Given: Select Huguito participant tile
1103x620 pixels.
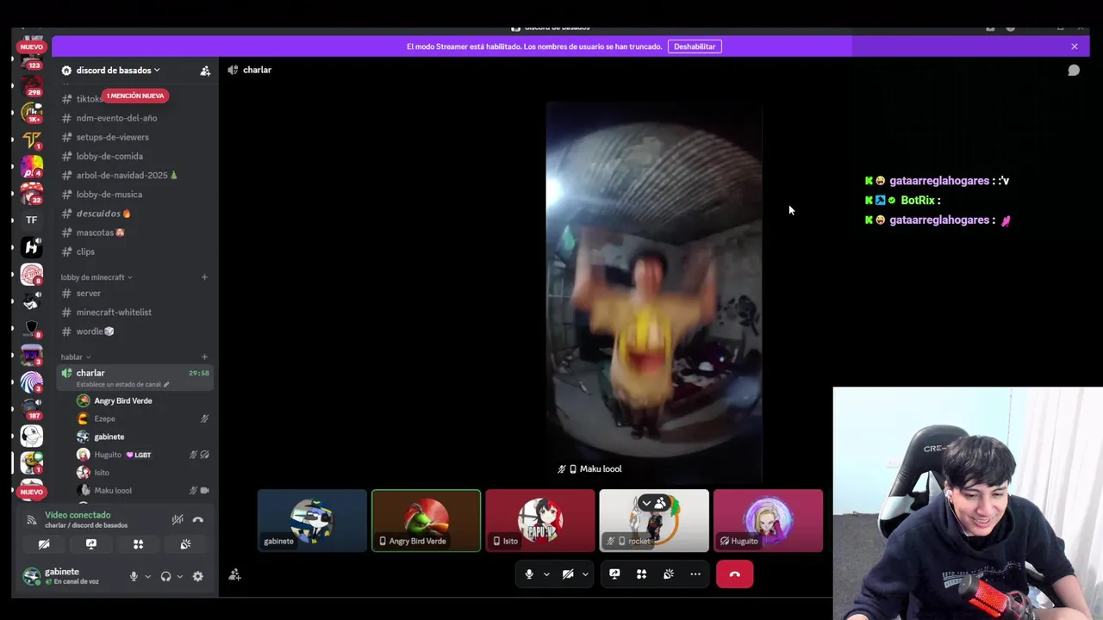Looking at the screenshot, I should coord(768,520).
